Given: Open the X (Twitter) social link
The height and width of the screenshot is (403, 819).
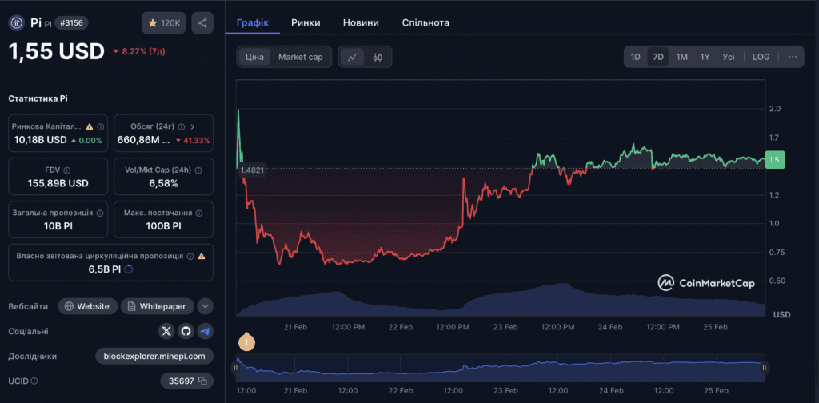Looking at the screenshot, I should point(166,331).
